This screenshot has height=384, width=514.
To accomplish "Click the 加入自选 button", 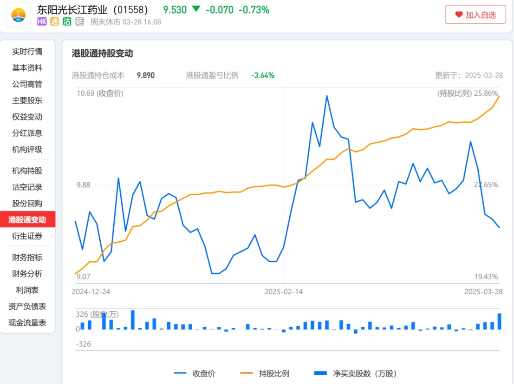I will click(475, 15).
